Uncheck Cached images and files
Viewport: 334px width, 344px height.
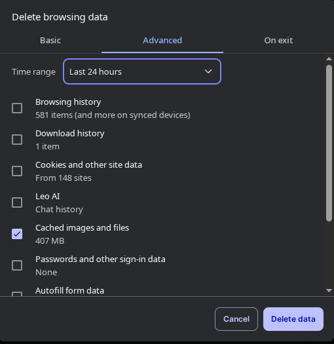point(17,234)
